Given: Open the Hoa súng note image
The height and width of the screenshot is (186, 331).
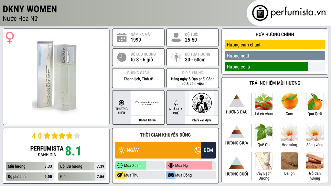Looking at the screenshot, I should (289, 132).
